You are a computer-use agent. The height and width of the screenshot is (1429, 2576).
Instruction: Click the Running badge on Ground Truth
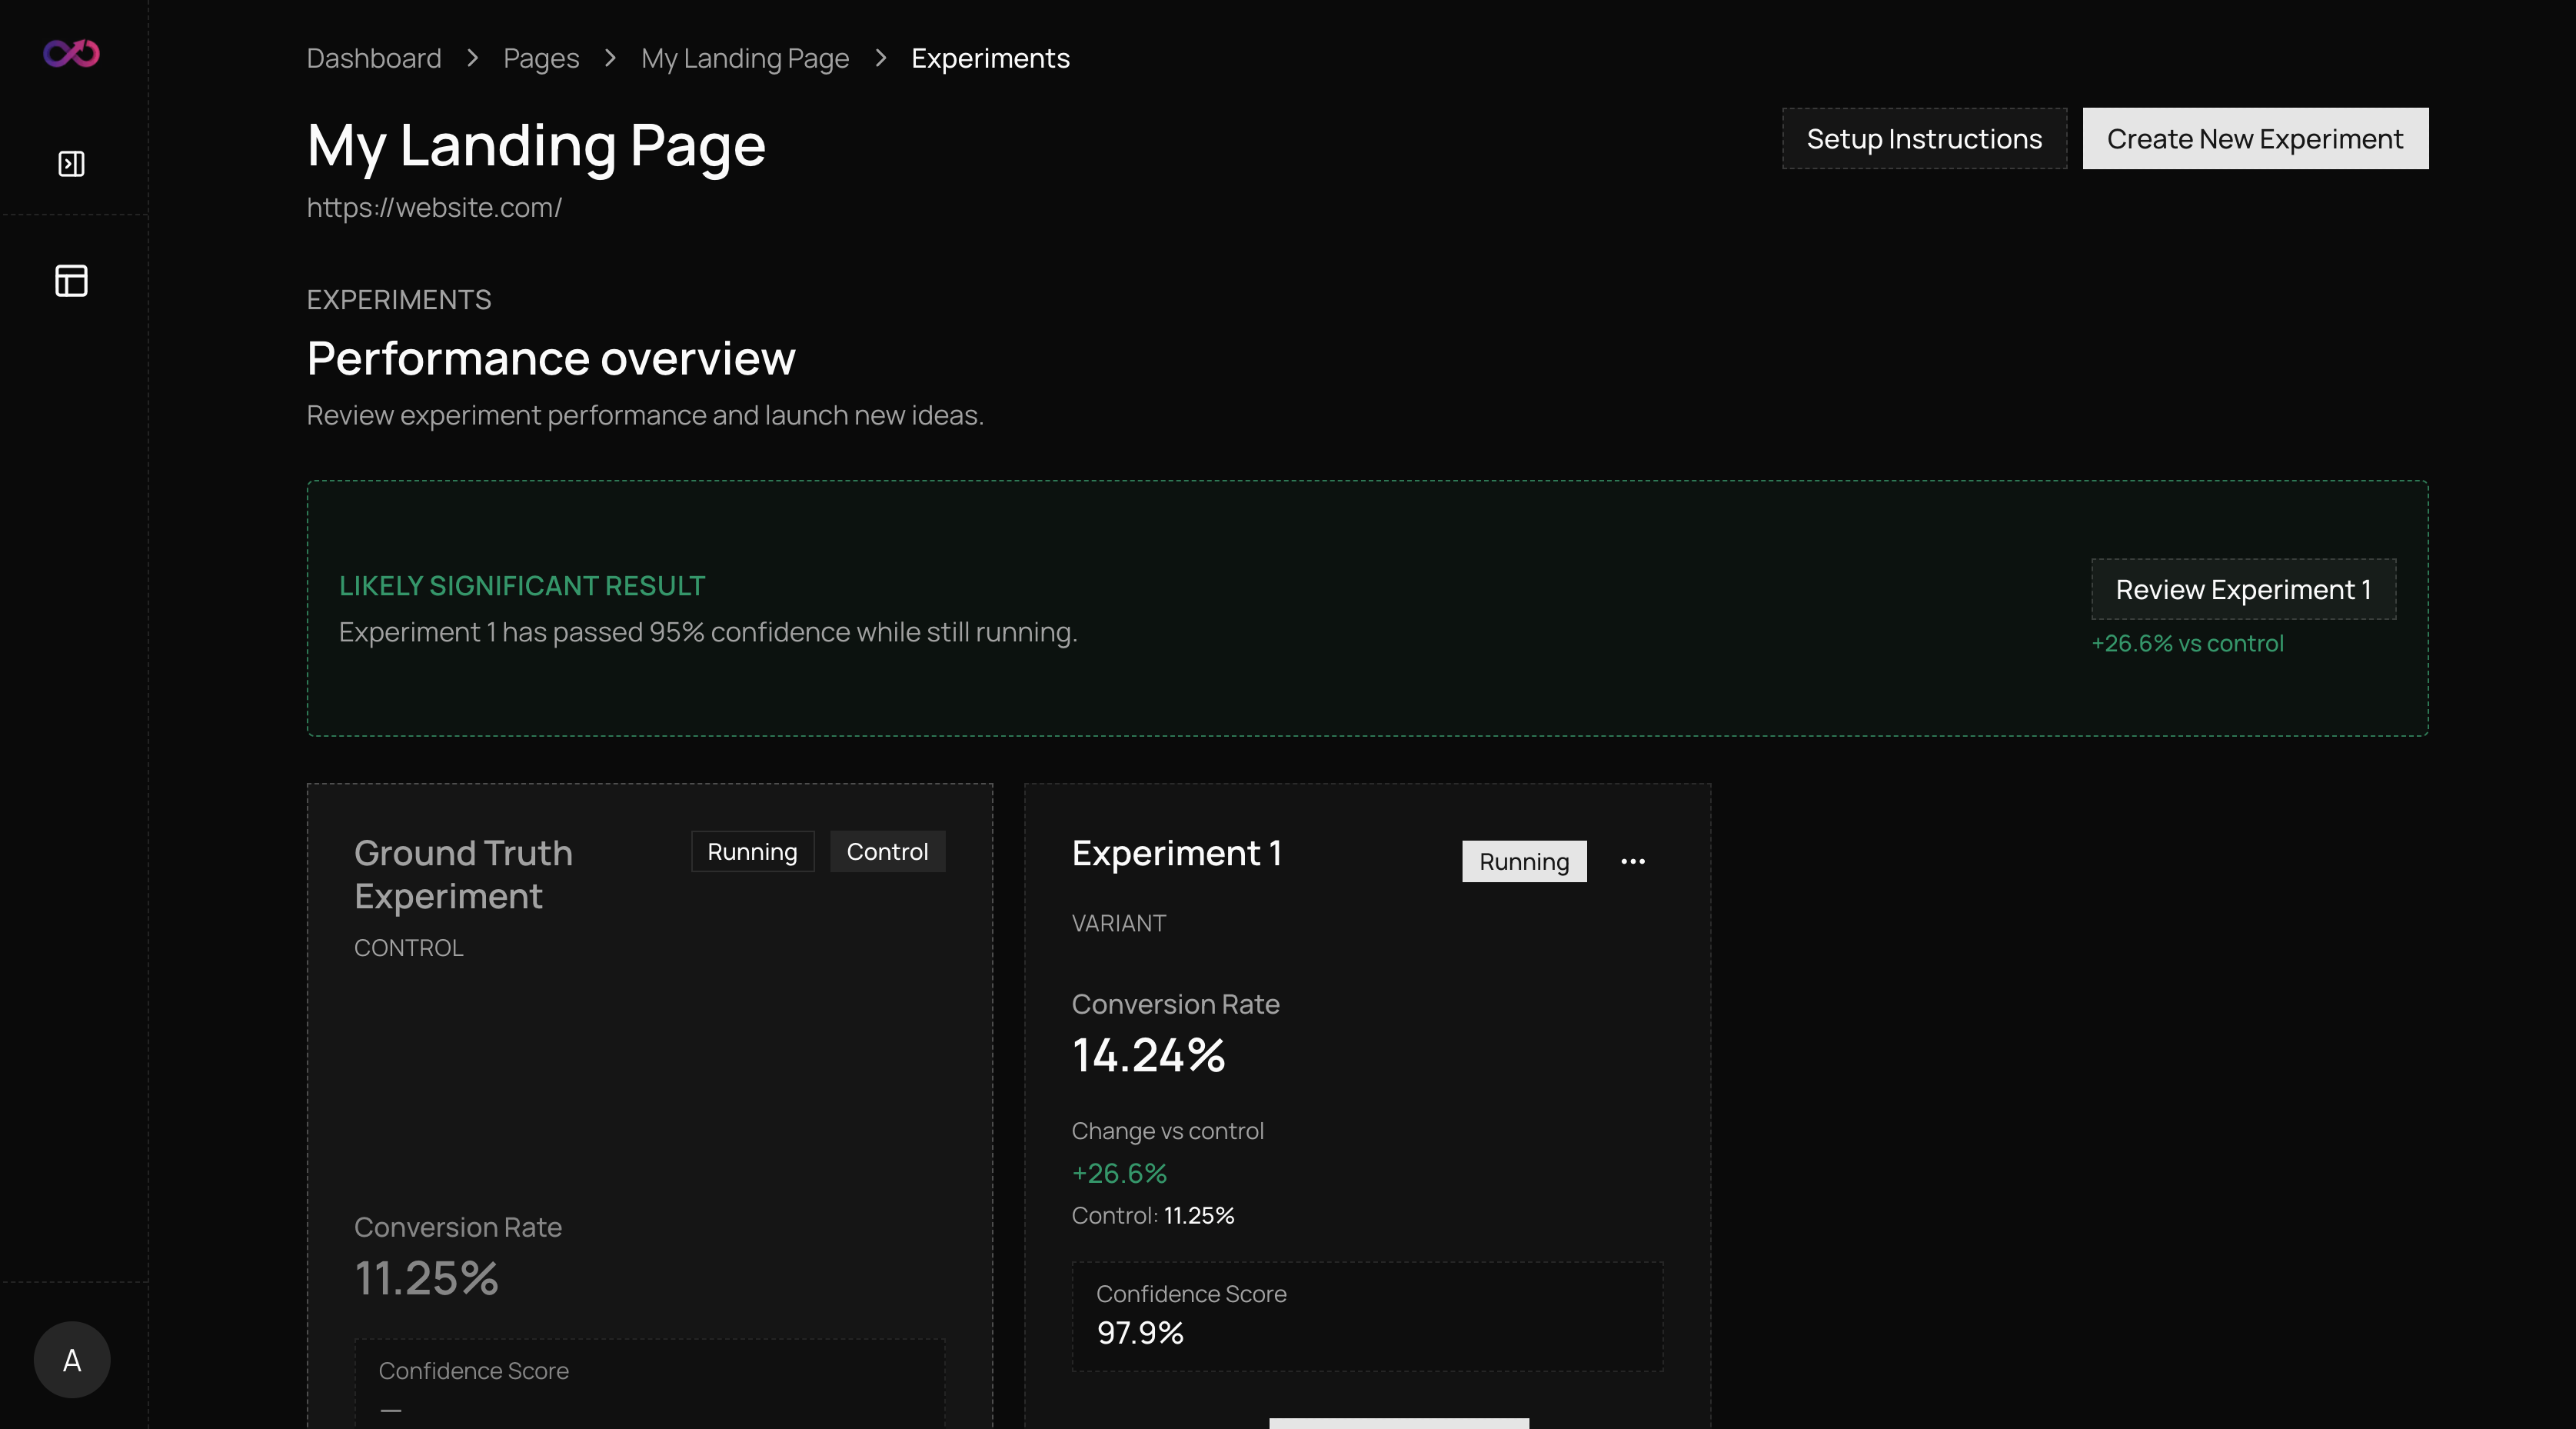point(752,851)
